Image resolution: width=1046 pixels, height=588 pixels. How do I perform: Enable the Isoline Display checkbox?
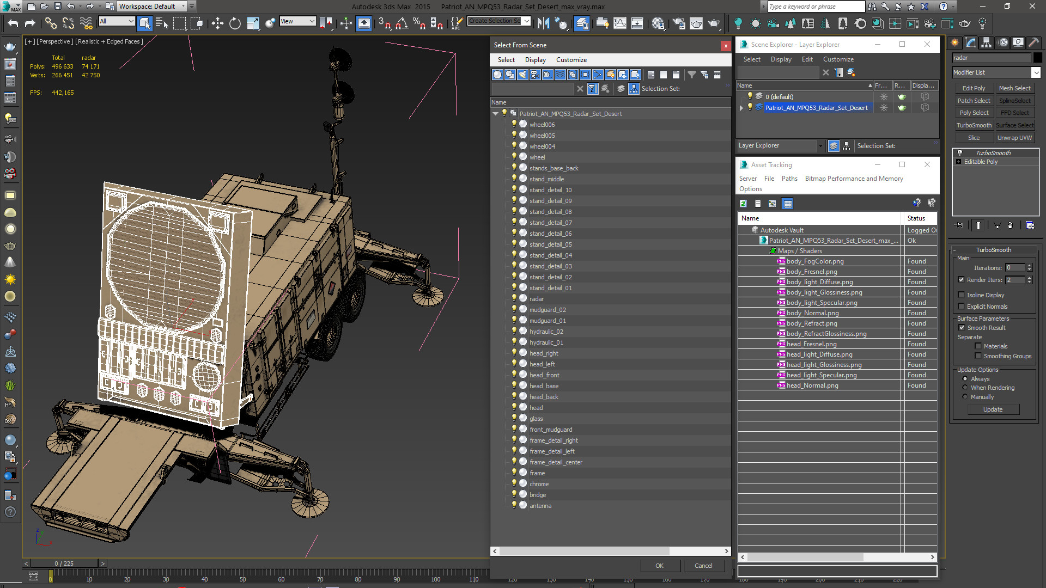coord(962,295)
